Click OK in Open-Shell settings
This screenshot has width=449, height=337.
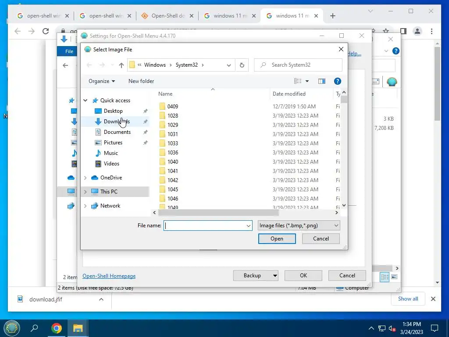pos(303,276)
